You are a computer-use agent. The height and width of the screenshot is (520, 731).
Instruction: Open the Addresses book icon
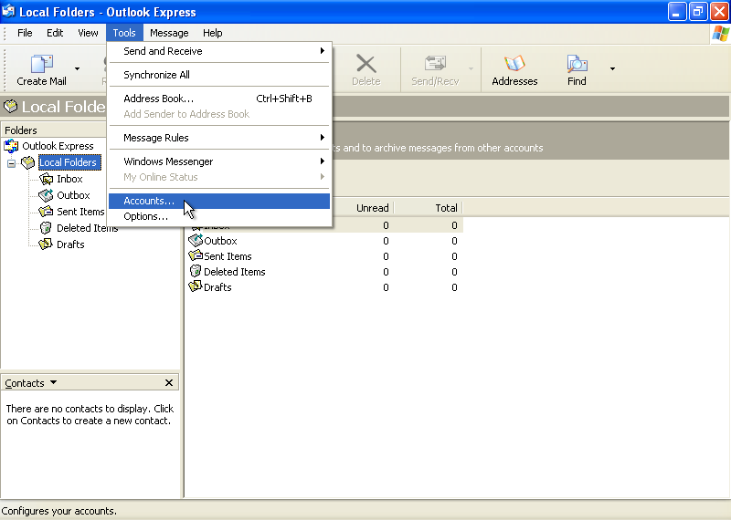pos(514,63)
